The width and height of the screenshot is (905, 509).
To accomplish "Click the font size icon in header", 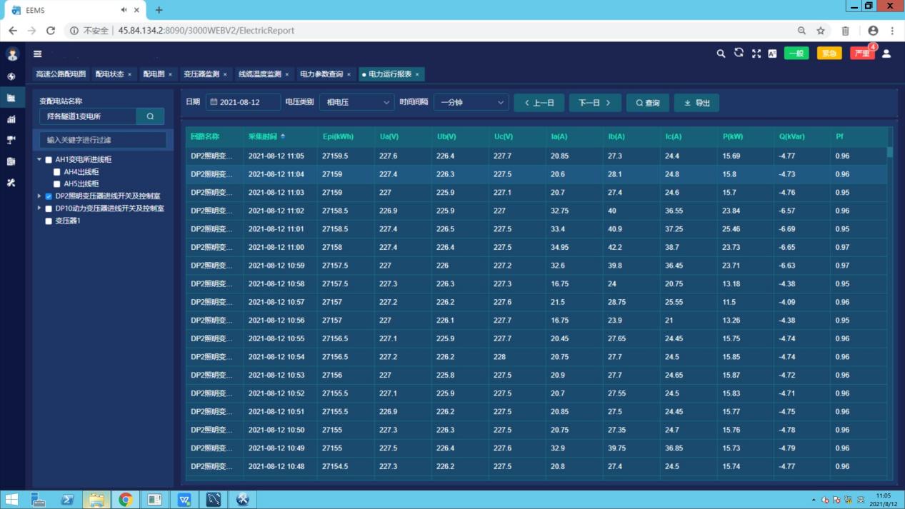I will [772, 54].
